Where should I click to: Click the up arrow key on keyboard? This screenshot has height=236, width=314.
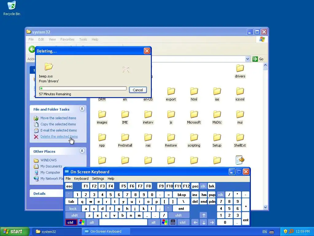[204, 215]
